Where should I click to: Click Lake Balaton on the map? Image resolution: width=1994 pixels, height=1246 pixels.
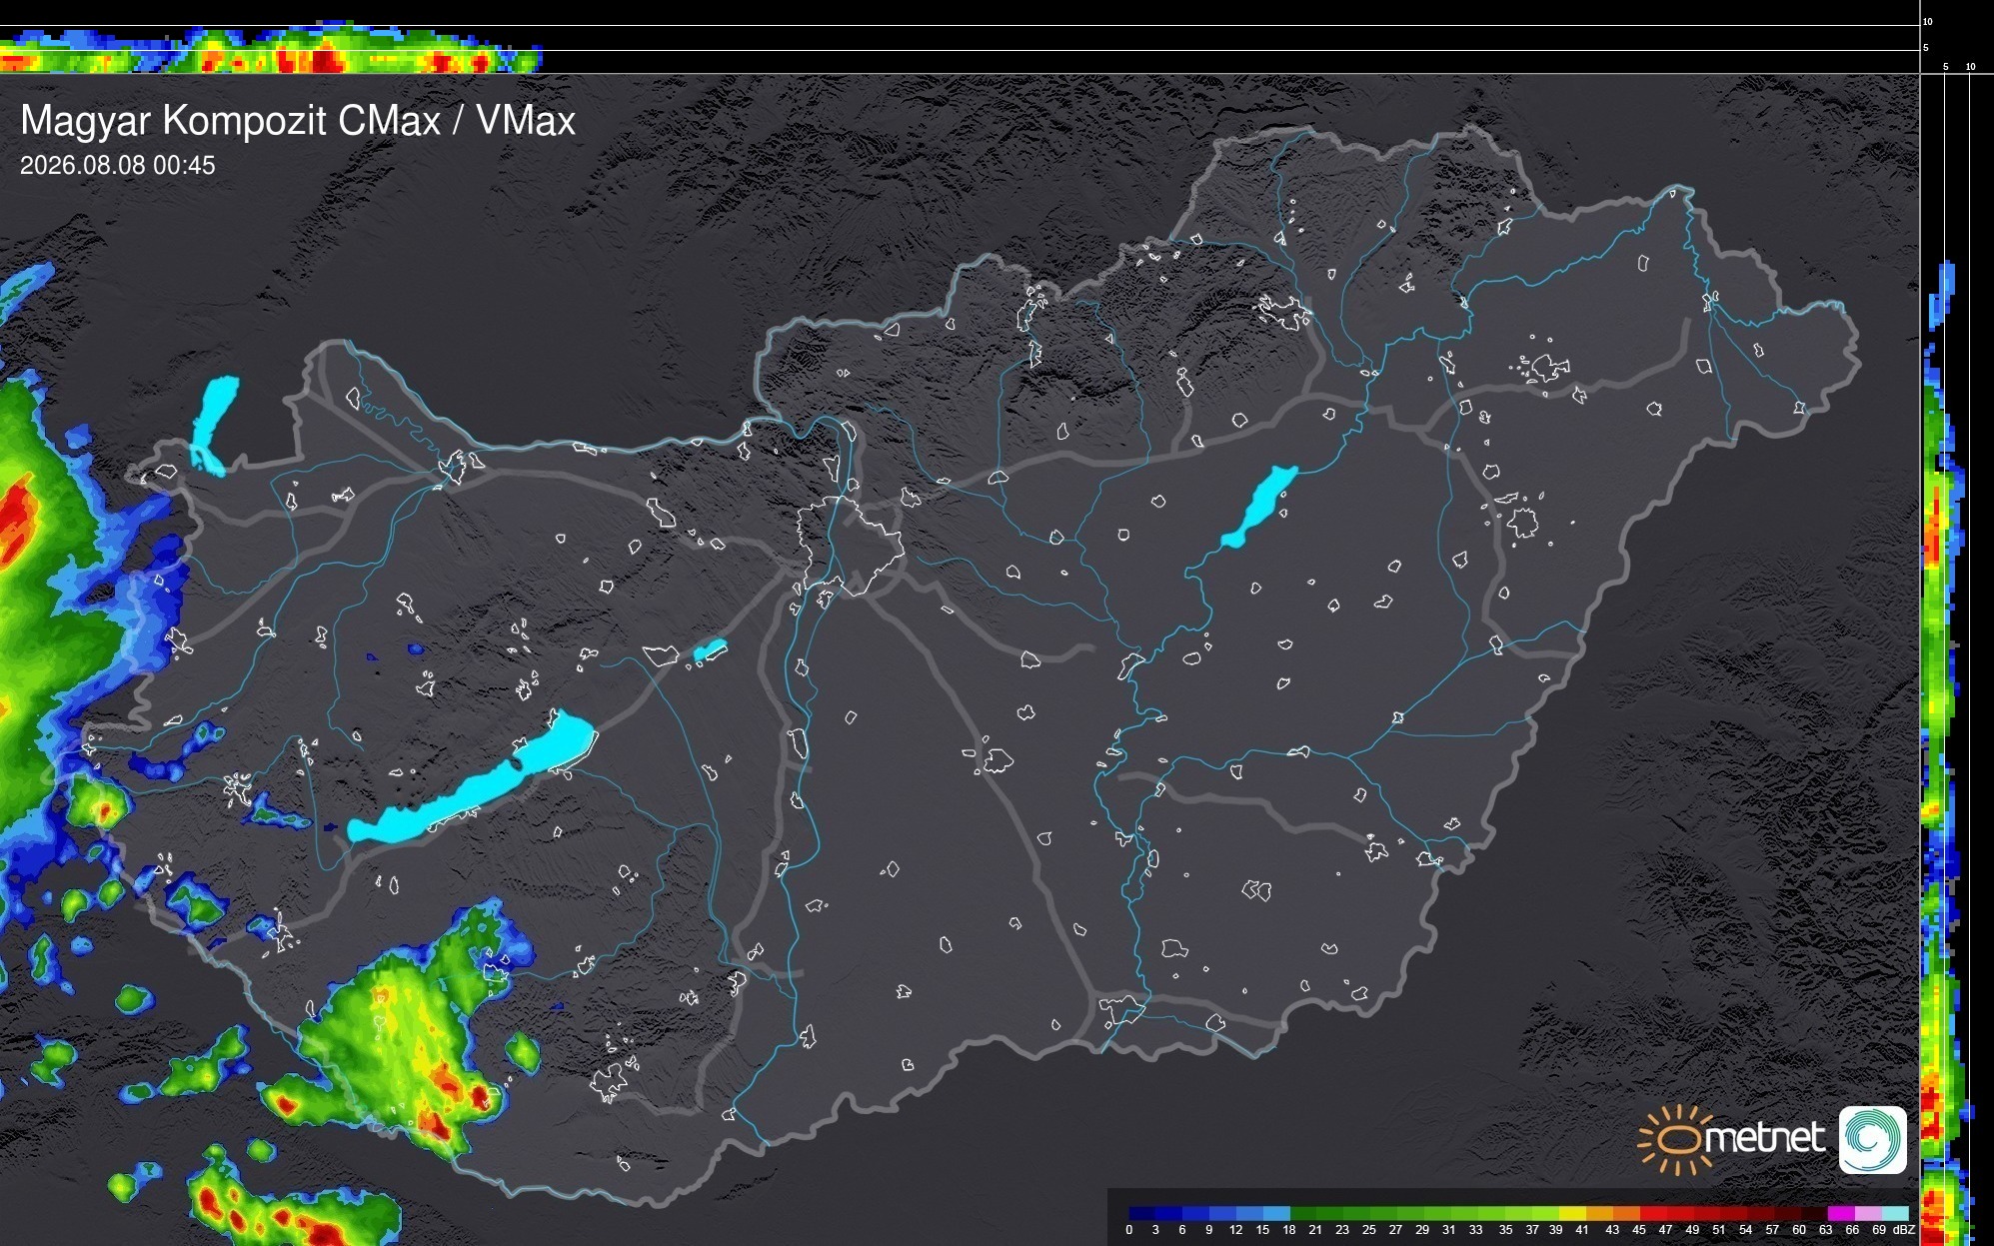pos(472,778)
